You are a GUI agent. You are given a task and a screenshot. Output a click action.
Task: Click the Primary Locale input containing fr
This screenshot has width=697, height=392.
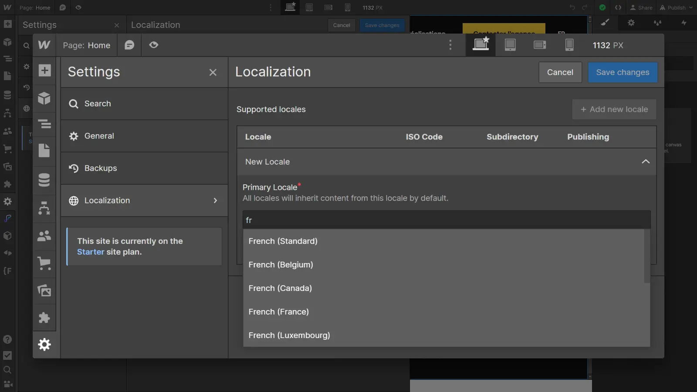[x=447, y=220]
